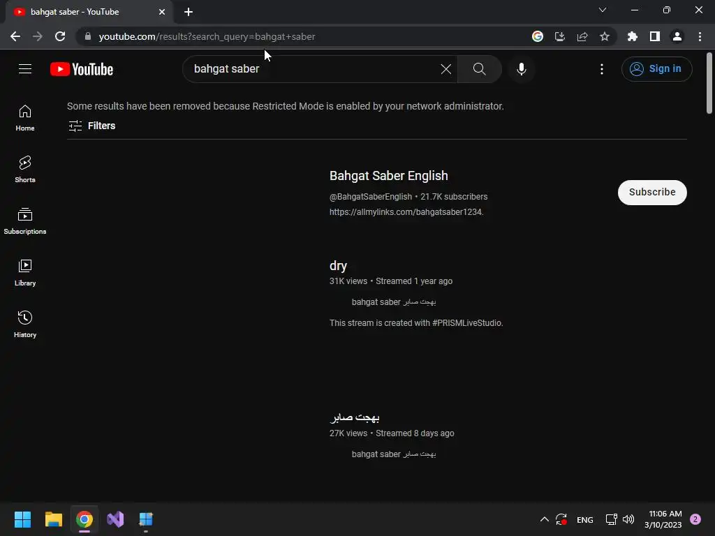Open notification center badge 2

695,519
